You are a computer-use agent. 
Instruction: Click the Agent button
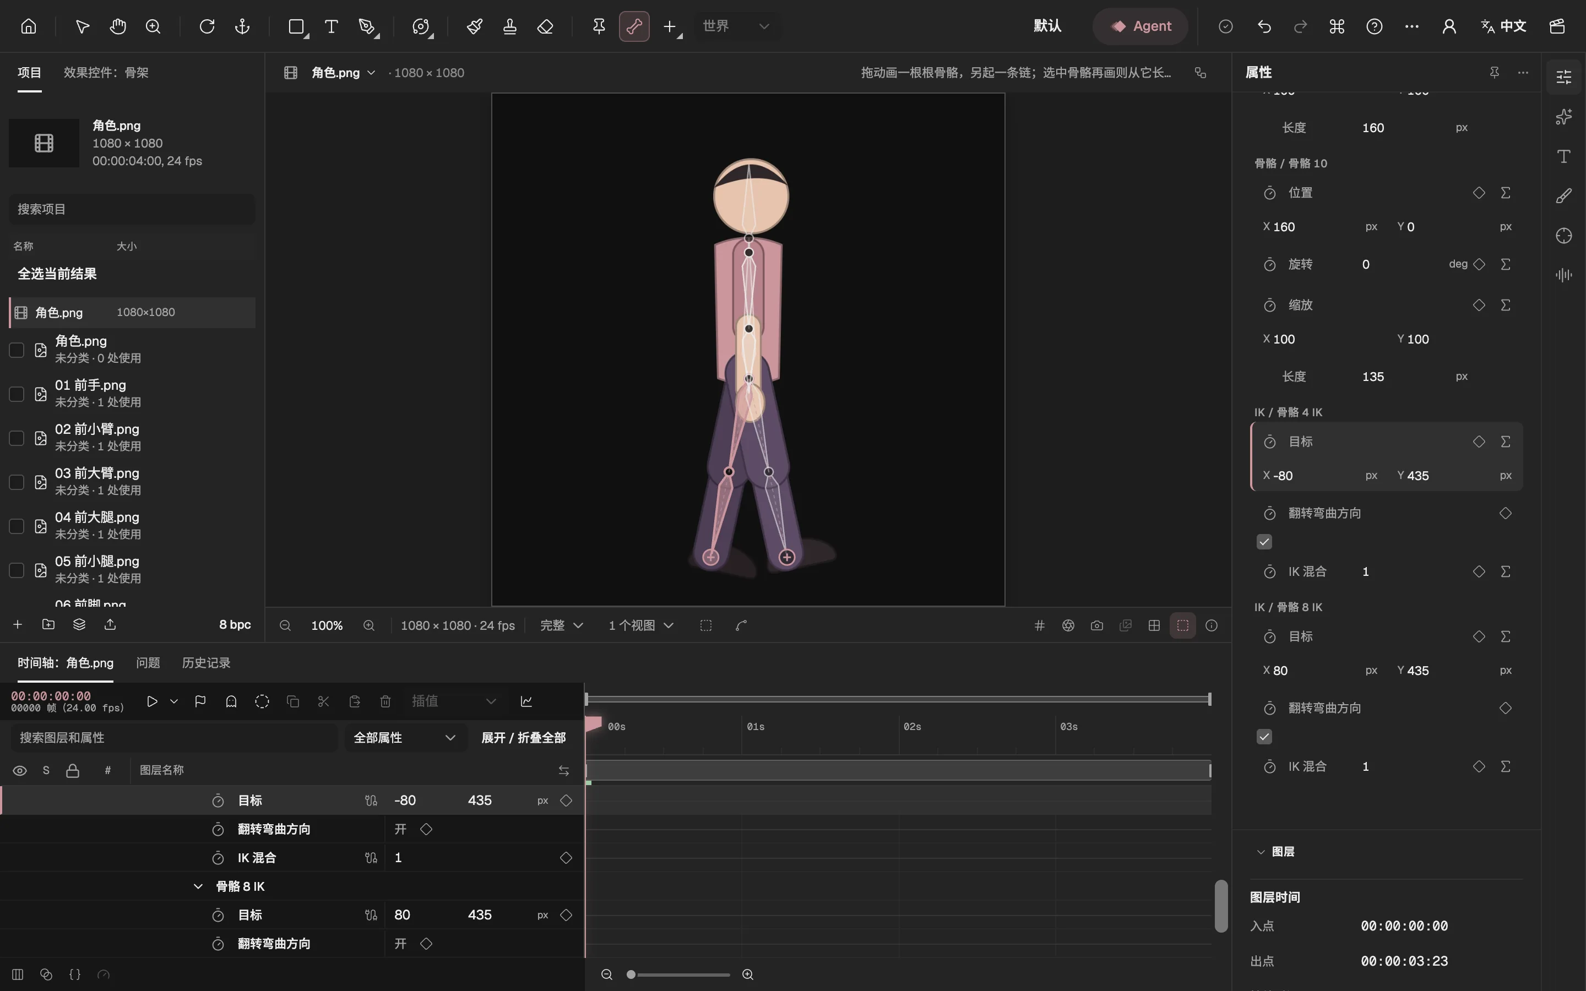pyautogui.click(x=1140, y=26)
